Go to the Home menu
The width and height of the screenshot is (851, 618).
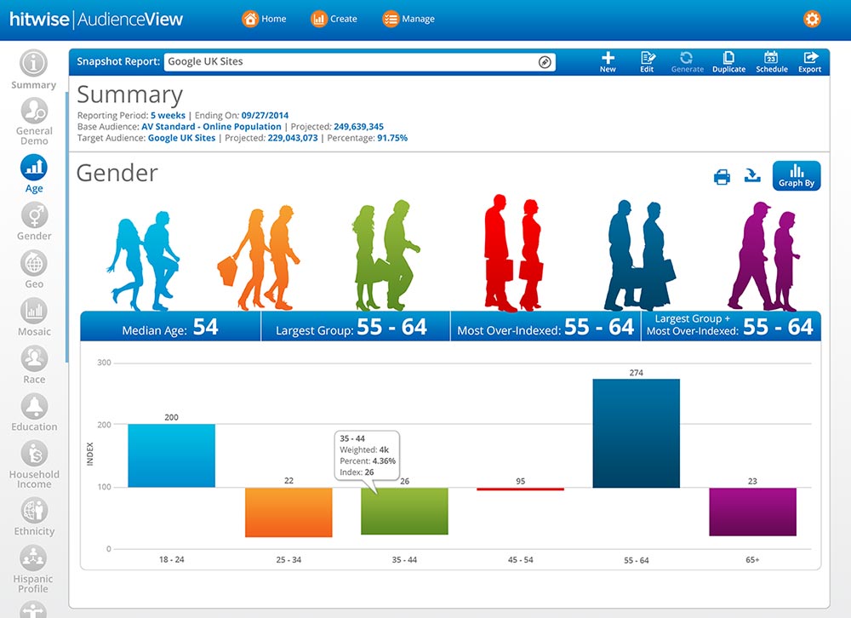(x=264, y=19)
